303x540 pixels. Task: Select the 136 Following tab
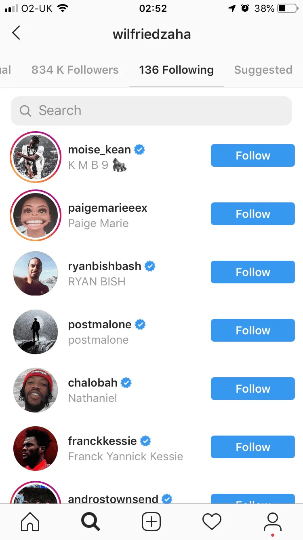(x=176, y=70)
